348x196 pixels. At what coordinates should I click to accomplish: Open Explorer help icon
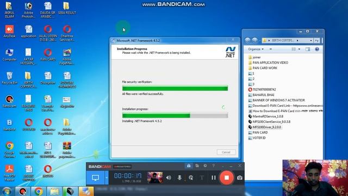click(317, 49)
